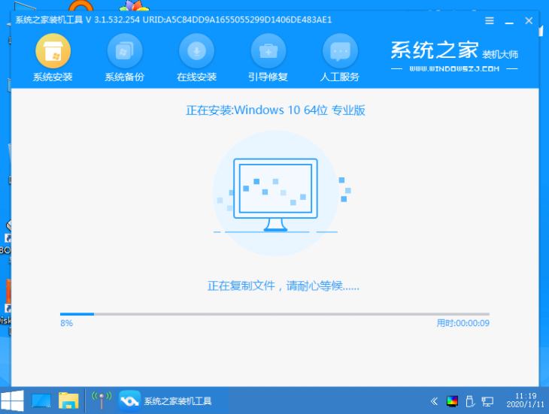Switch to the 引导修复 tab label

pyautogui.click(x=268, y=77)
